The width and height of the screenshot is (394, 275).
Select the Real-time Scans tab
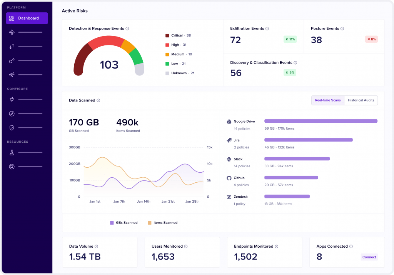pos(327,100)
